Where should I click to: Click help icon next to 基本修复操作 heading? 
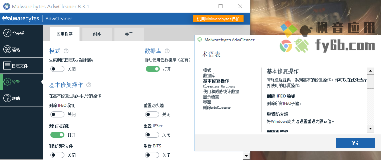click(89, 85)
